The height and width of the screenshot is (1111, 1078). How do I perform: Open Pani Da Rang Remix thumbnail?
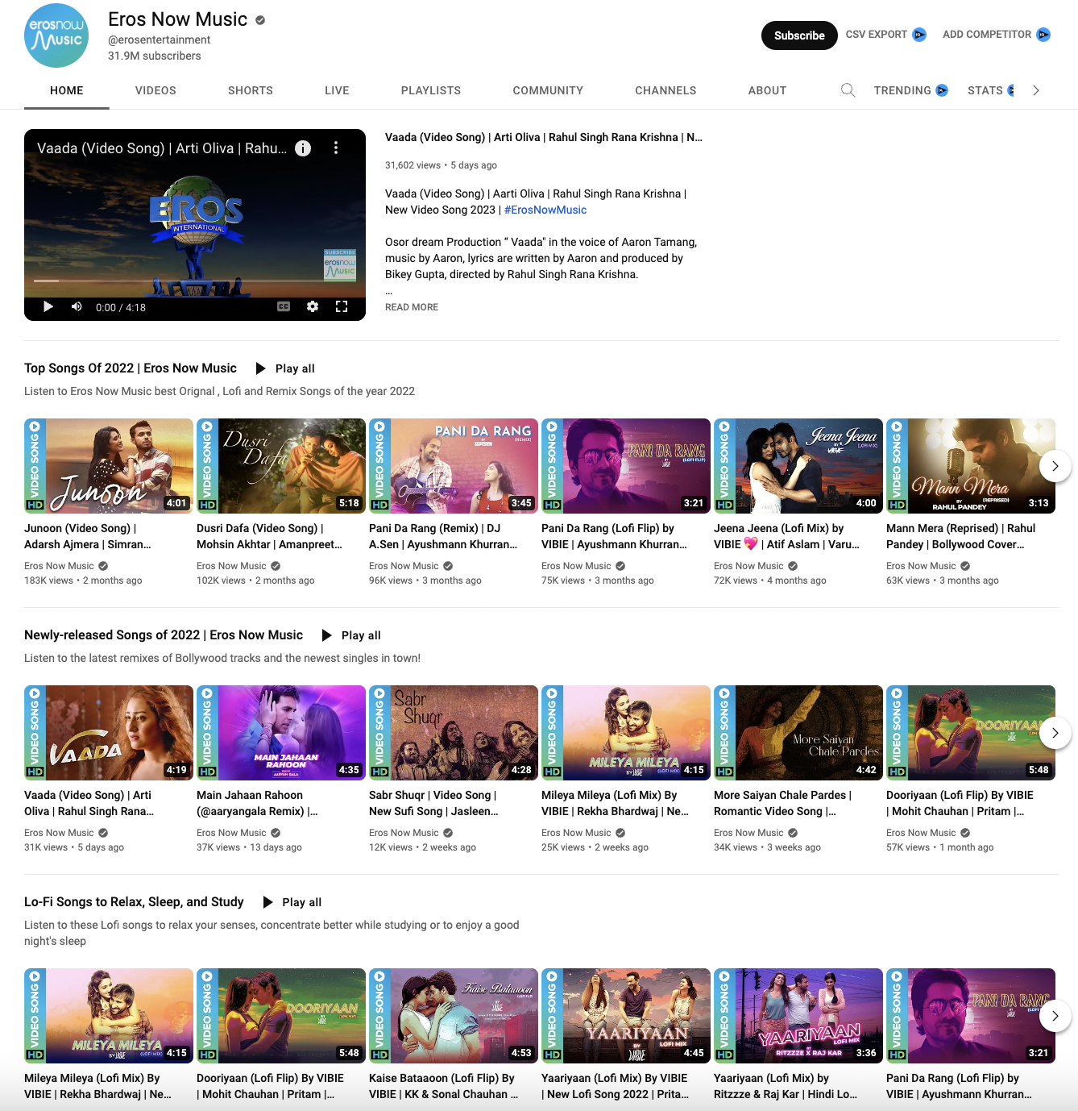454,466
